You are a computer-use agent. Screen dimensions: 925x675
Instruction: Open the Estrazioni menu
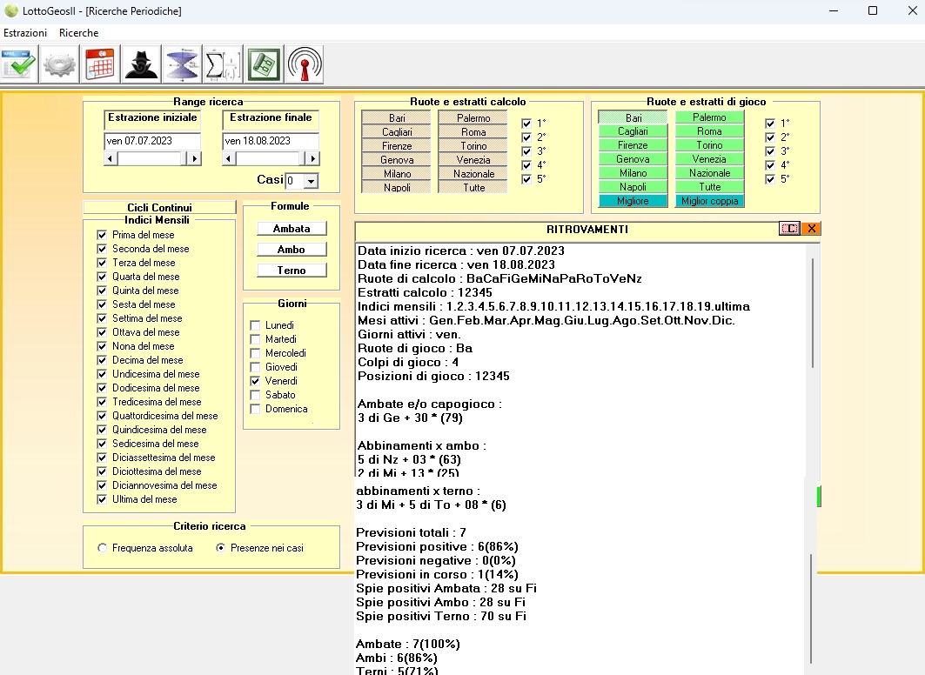tap(25, 33)
